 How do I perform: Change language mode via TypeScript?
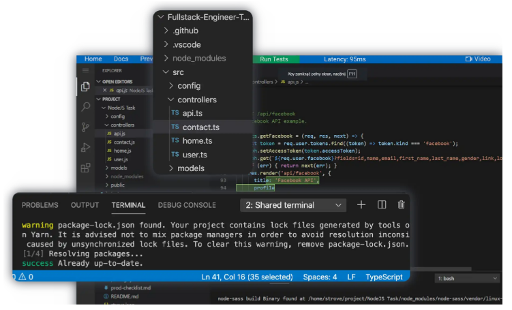click(x=384, y=277)
